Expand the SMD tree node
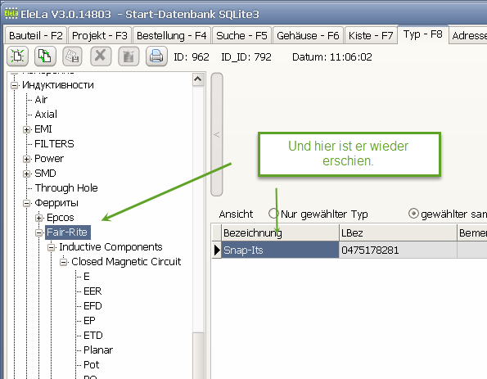The height and width of the screenshot is (379, 487). [x=27, y=174]
